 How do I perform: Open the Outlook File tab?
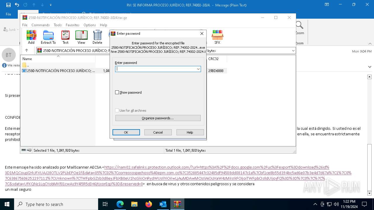click(x=8, y=14)
